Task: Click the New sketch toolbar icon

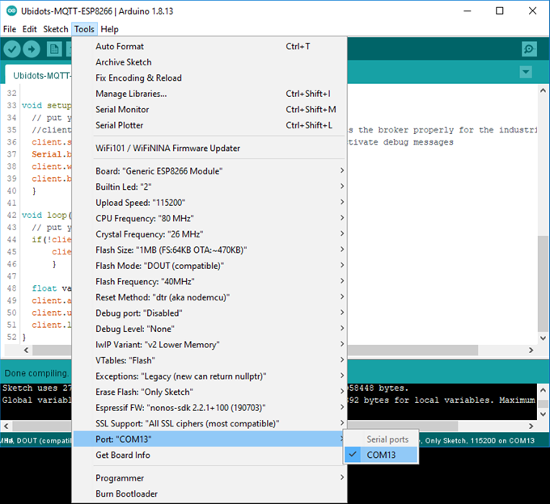Action: (54, 49)
